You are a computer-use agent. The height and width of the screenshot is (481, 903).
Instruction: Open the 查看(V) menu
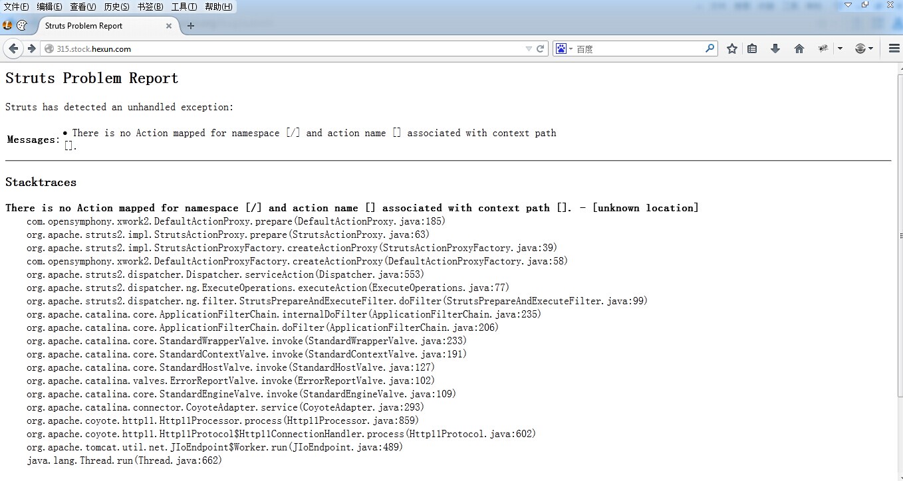(83, 7)
